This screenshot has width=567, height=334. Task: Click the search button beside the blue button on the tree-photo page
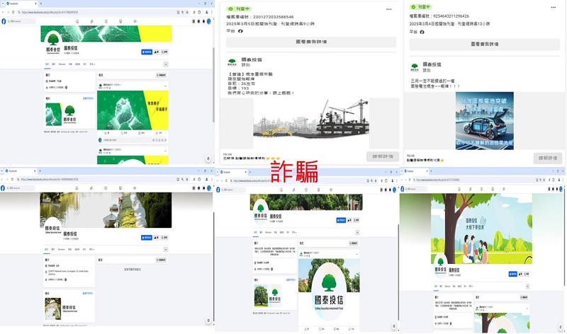[x=357, y=220]
